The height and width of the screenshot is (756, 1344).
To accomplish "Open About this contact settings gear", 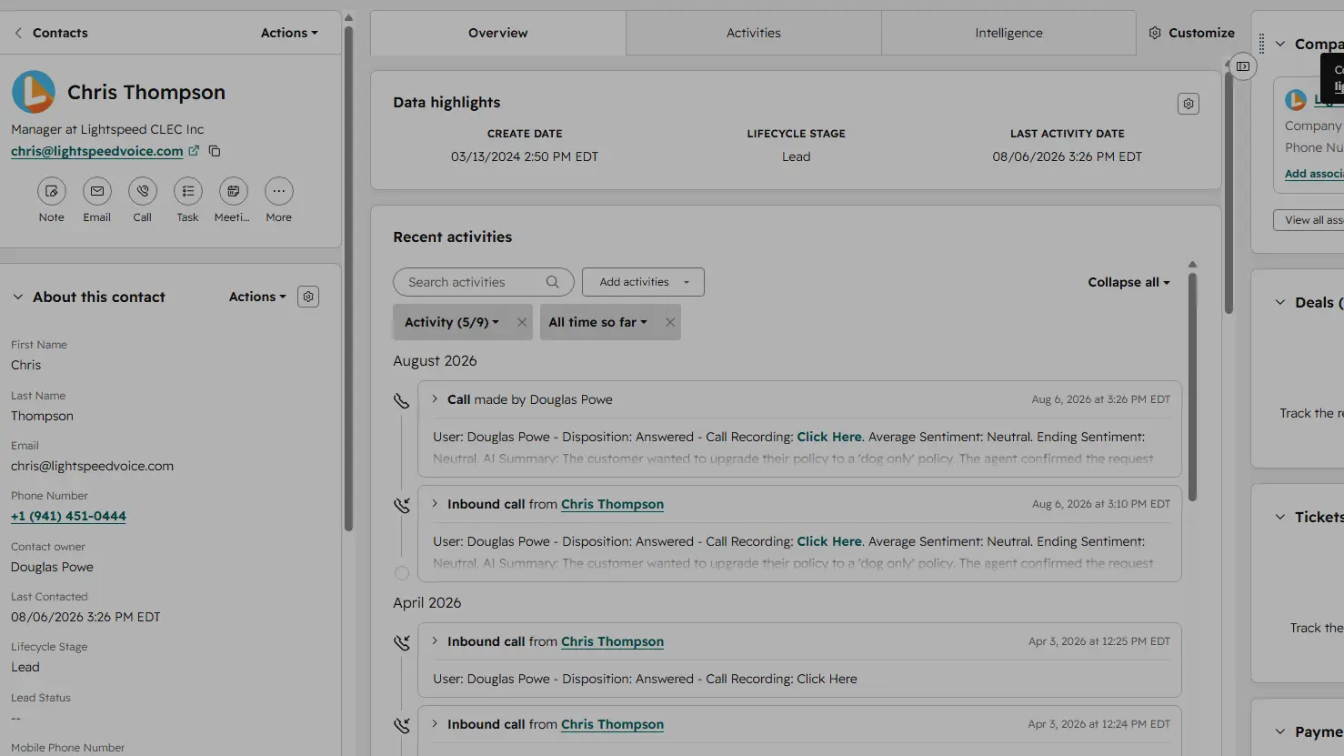I will pyautogui.click(x=308, y=297).
